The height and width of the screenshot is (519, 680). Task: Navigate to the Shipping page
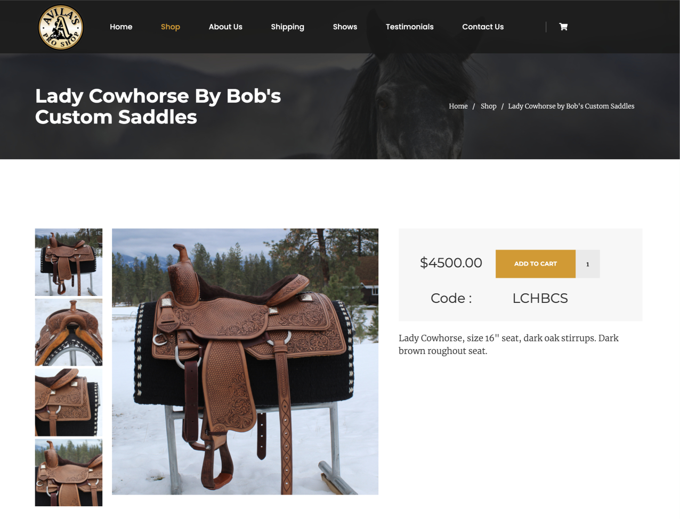[x=287, y=27]
